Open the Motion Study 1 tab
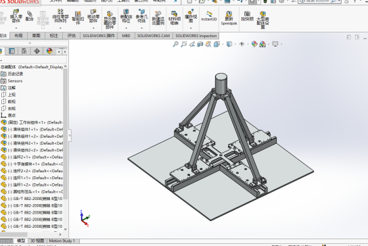This screenshot has width=368, height=246. pyautogui.click(x=62, y=241)
